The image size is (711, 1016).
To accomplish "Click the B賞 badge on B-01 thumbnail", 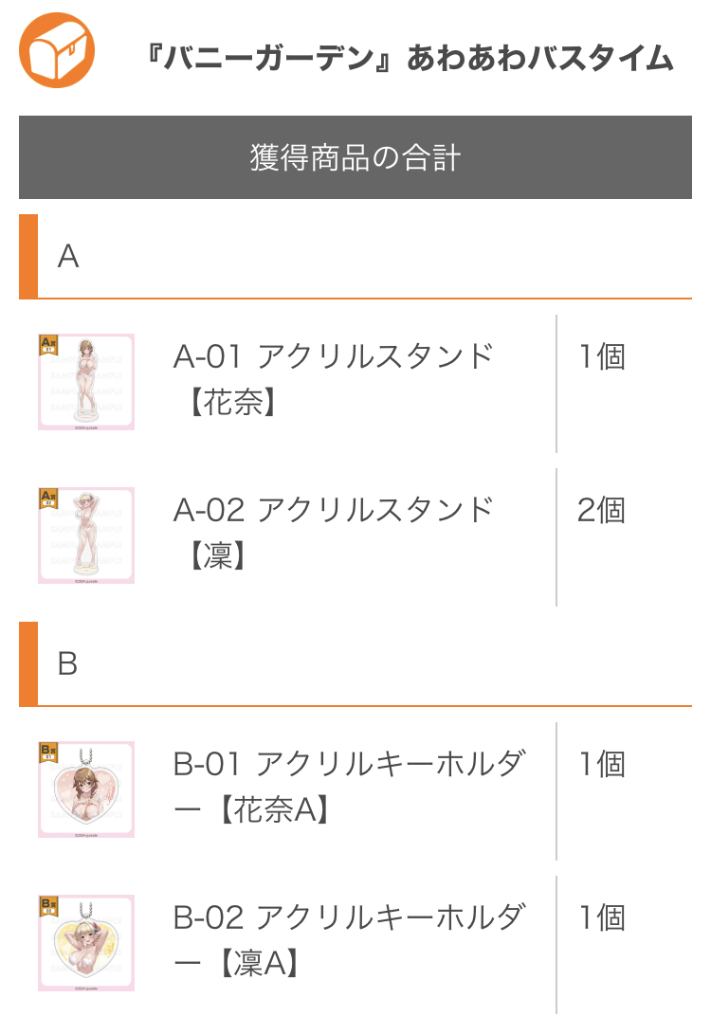I will 47,752.
